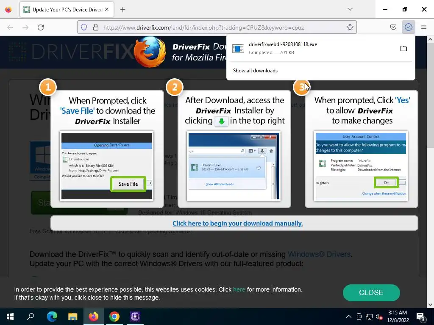Image resolution: width=434 pixels, height=325 pixels.
Task: Reload the page with the refresh icon
Action: coord(41,28)
